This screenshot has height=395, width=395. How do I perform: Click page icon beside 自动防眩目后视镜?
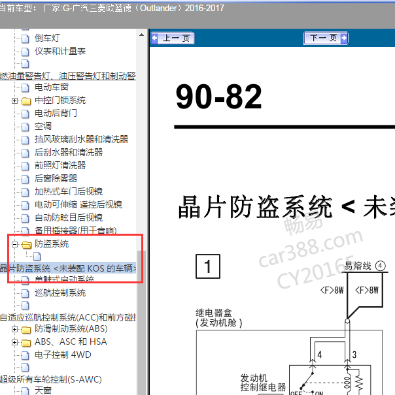pos(26,218)
